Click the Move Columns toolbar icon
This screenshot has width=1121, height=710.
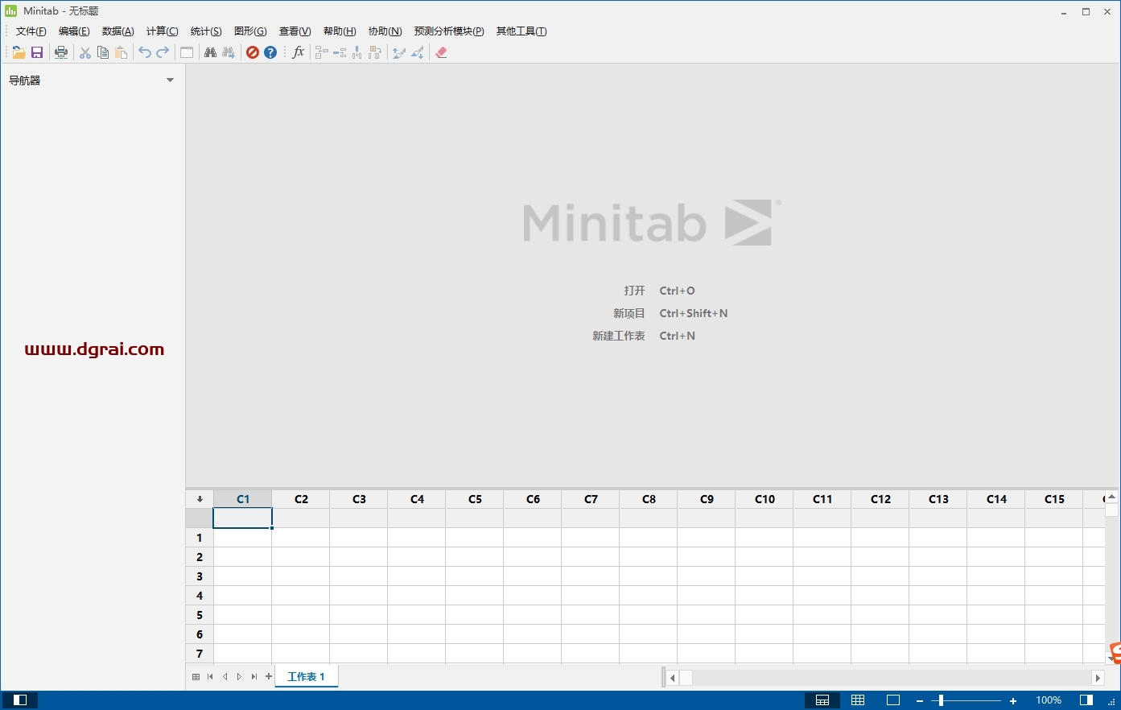[x=375, y=52]
